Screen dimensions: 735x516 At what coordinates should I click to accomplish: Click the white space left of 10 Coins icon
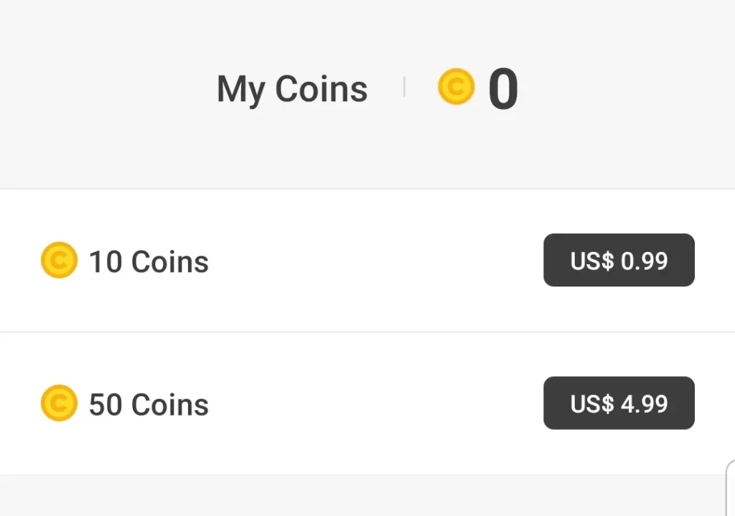19,261
